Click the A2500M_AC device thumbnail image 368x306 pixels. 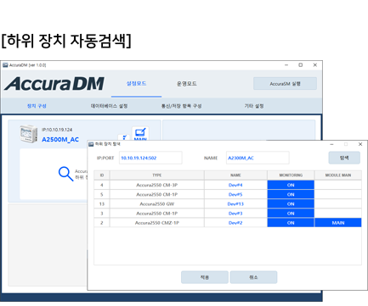click(x=29, y=134)
